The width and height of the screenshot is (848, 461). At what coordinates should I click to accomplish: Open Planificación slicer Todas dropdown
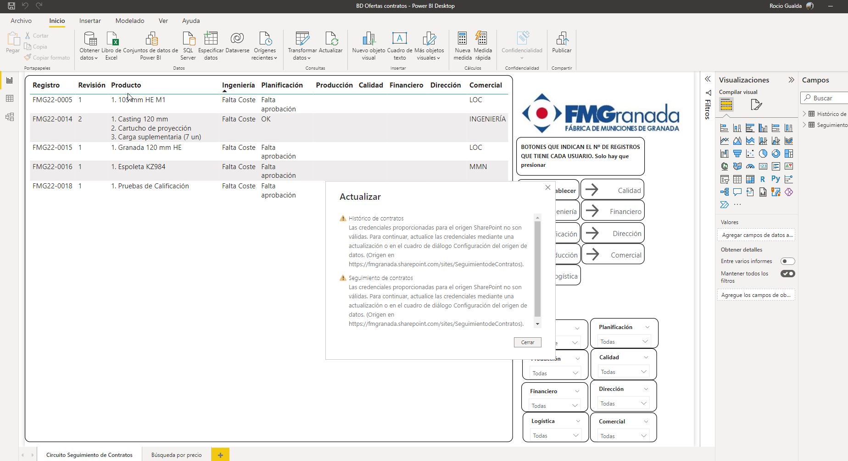pyautogui.click(x=624, y=341)
